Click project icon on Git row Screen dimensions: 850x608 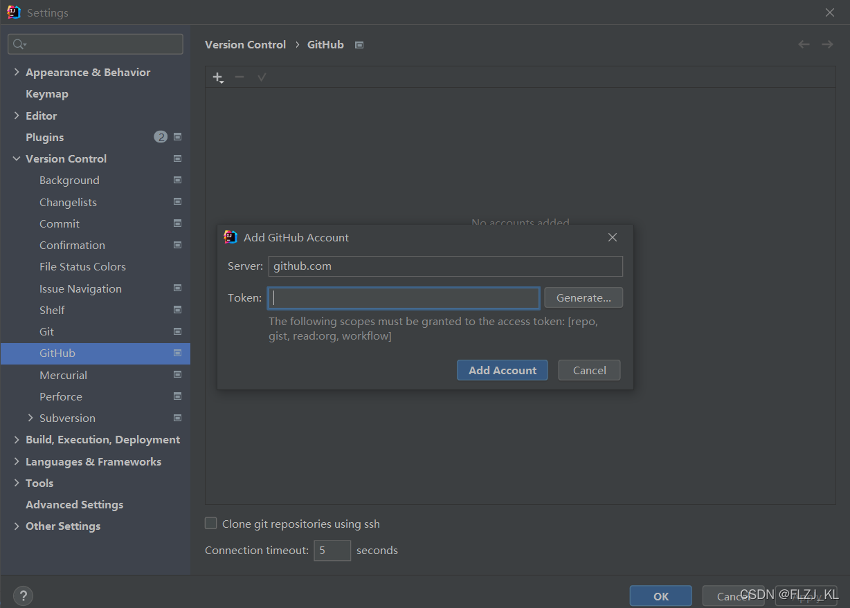pos(178,331)
